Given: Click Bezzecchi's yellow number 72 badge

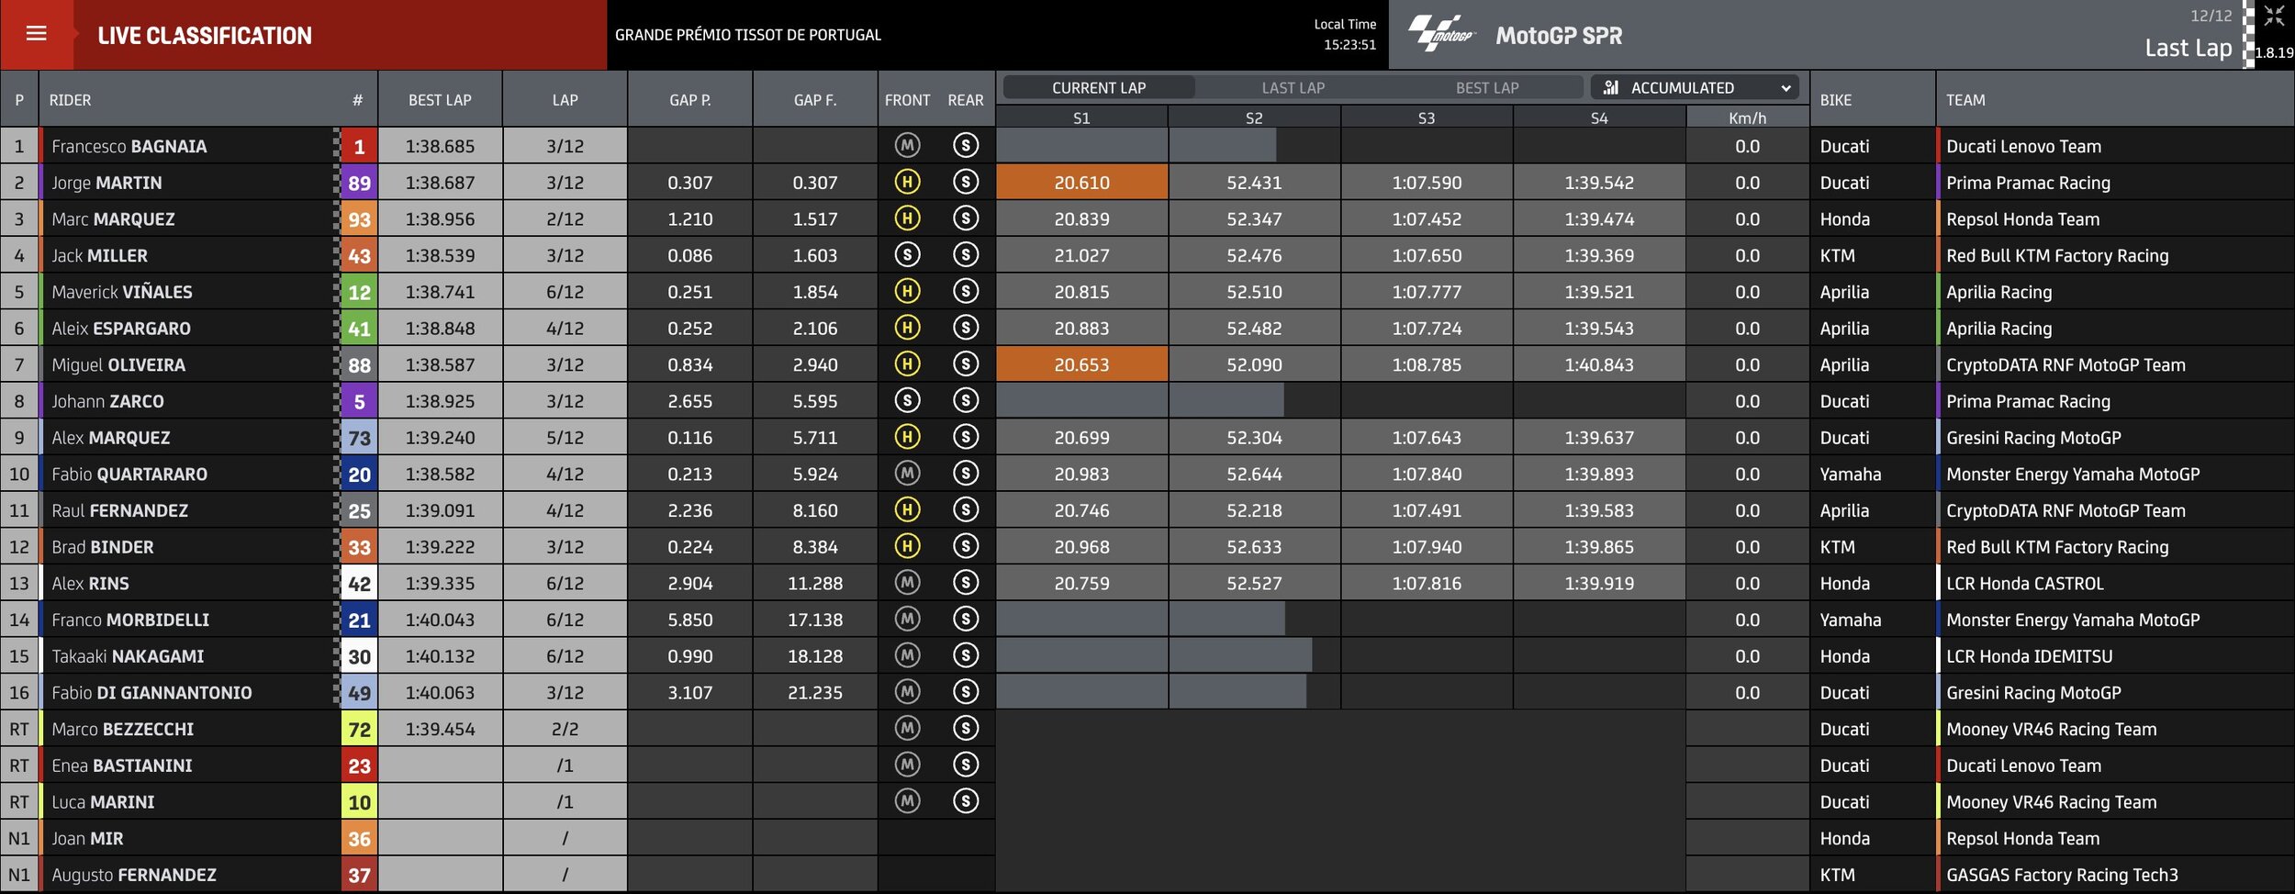Looking at the screenshot, I should click(359, 729).
